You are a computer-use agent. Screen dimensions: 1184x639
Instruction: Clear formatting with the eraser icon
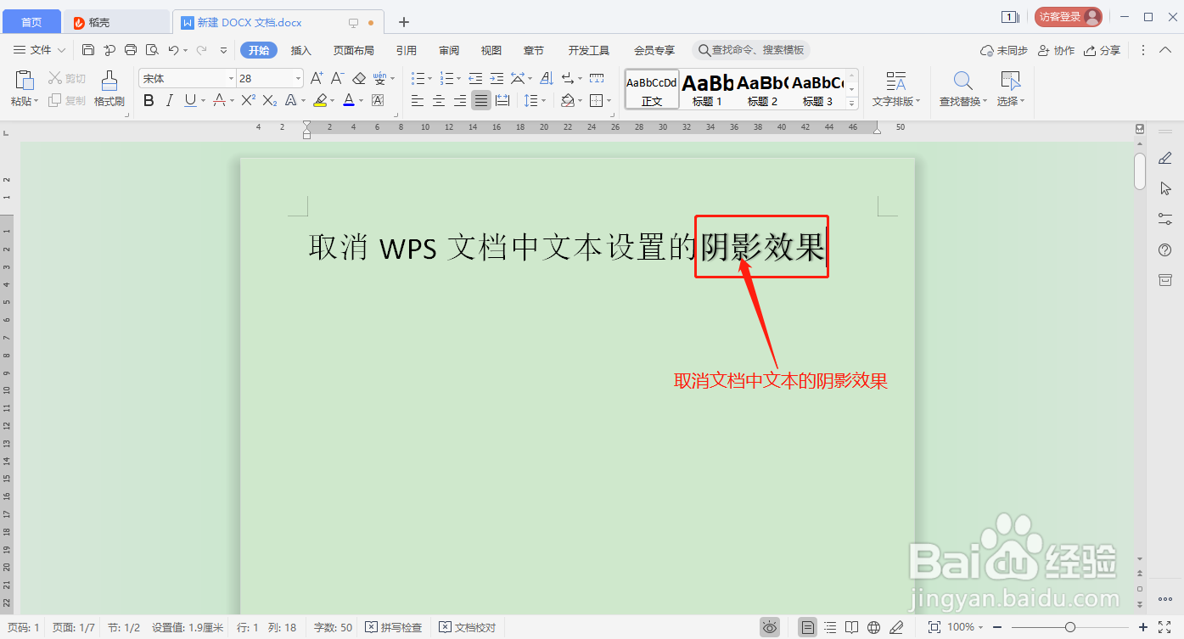coord(359,78)
